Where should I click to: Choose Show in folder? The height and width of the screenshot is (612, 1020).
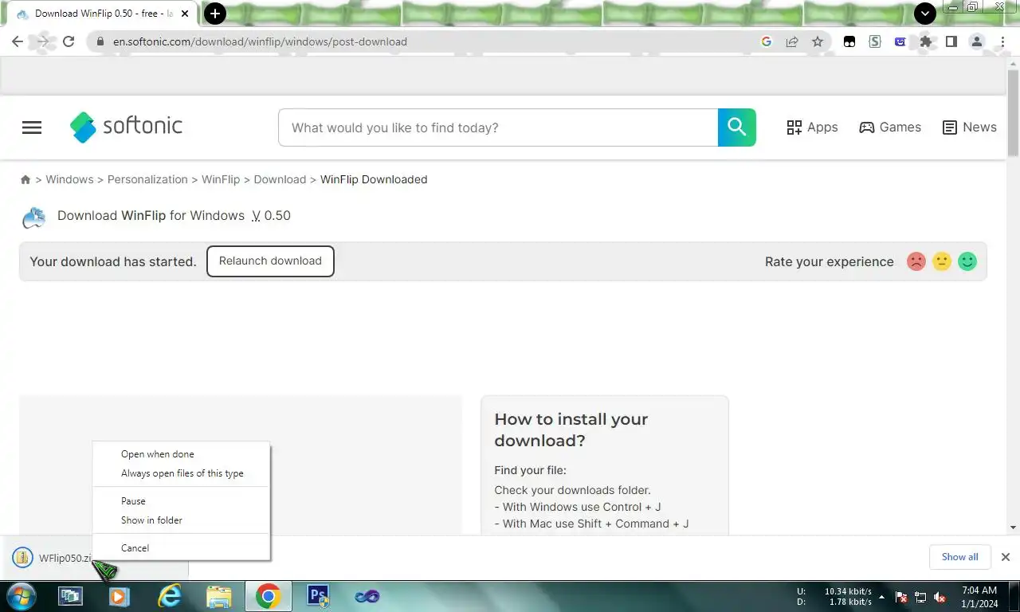(x=182, y=520)
